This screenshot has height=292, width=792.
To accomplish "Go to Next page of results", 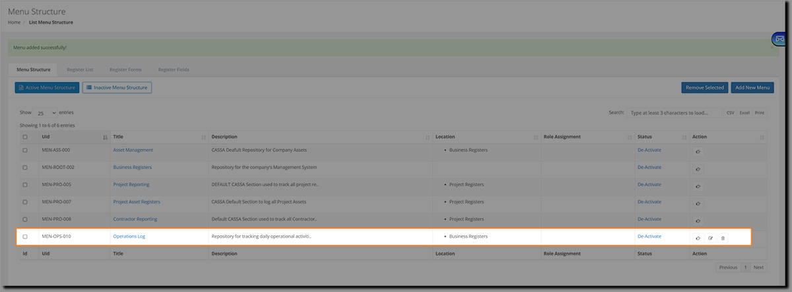I will pos(758,268).
